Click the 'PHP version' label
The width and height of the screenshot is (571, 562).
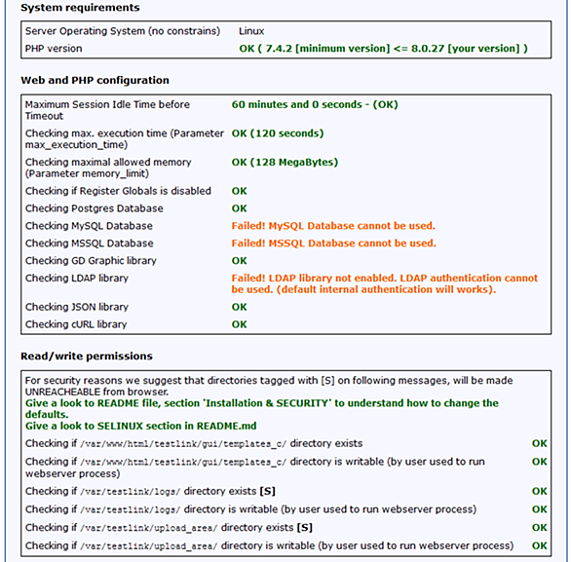54,49
